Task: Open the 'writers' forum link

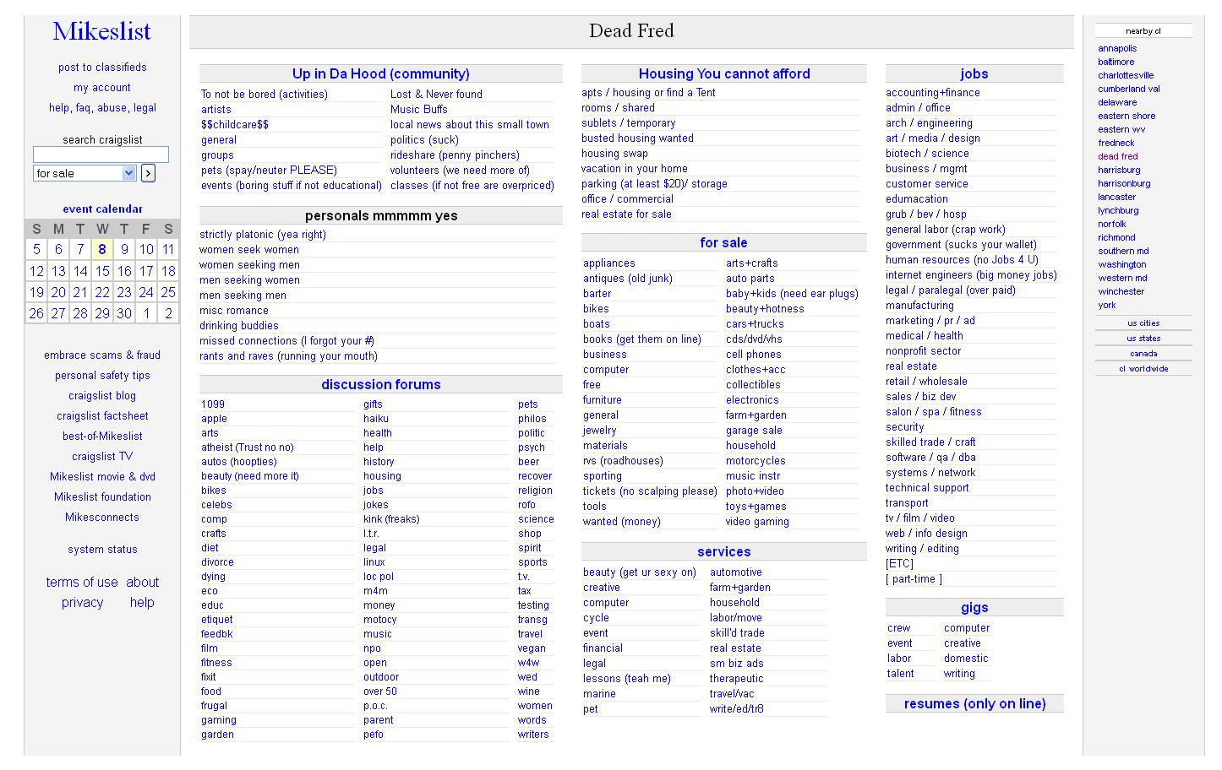Action: pyautogui.click(x=533, y=735)
